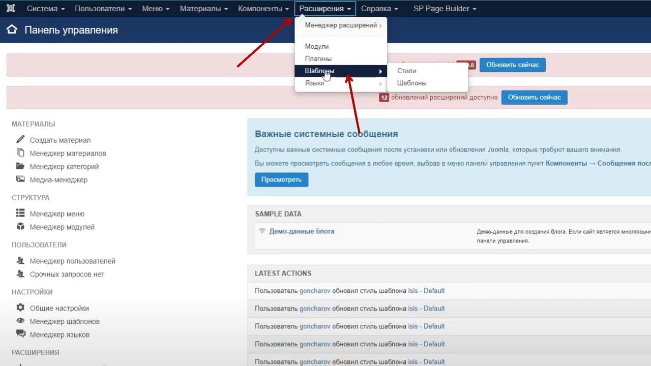651x366 pixels.
Task: Click the red 12 updates badge
Action: click(x=384, y=98)
